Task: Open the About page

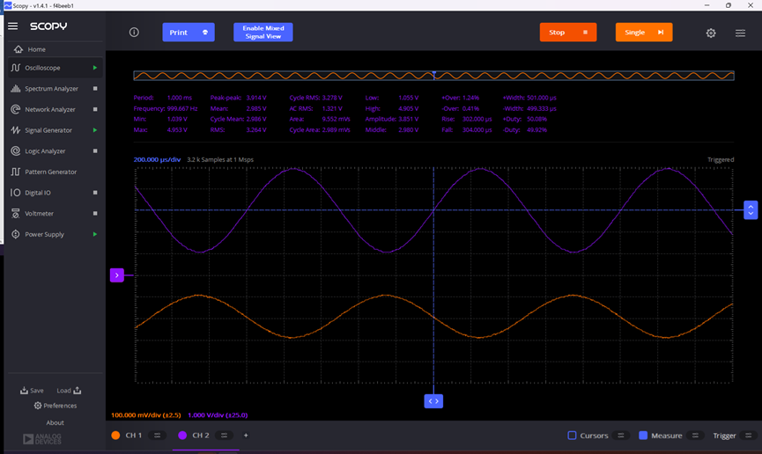Action: 55,423
